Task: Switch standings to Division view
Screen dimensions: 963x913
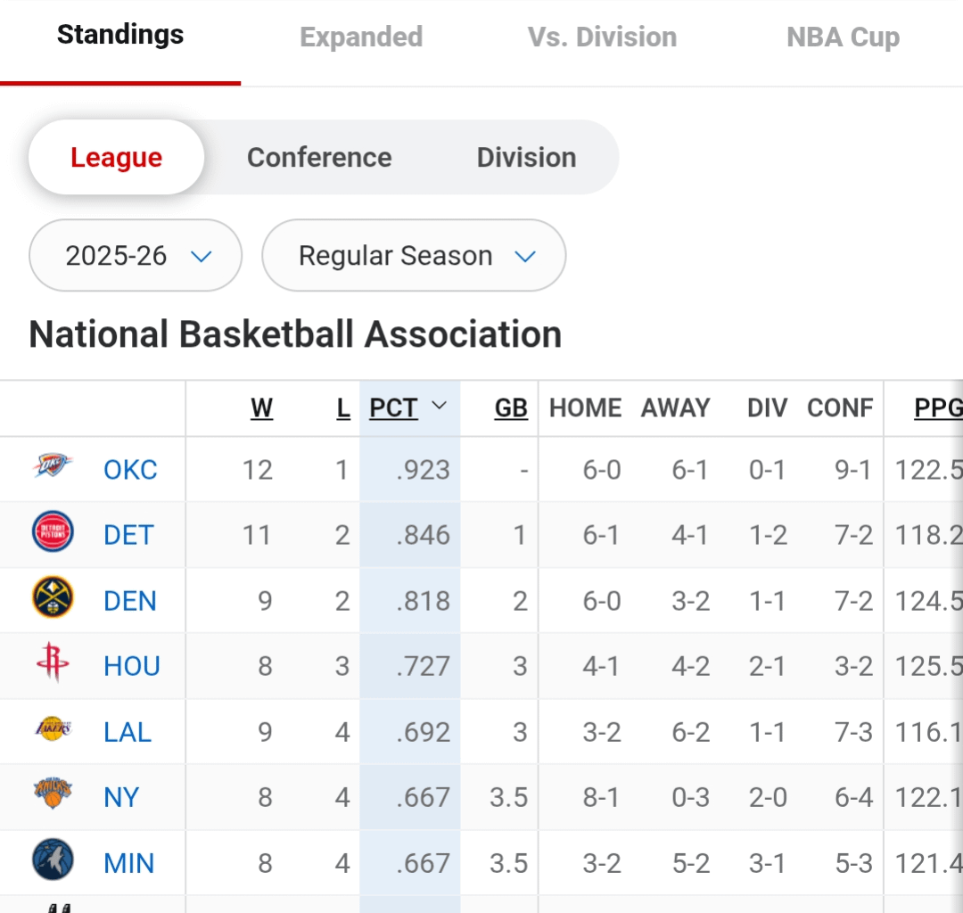Action: pos(526,157)
